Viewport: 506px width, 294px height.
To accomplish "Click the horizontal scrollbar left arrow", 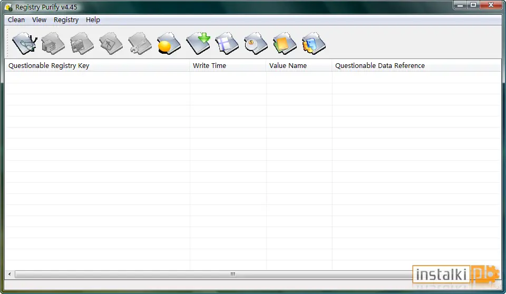I will coord(9,275).
